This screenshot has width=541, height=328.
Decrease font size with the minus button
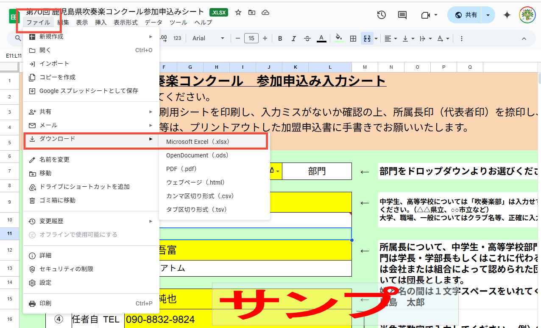[238, 39]
